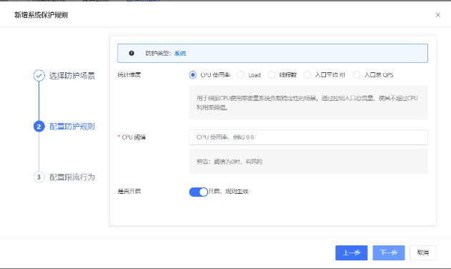Click the 系统 protection type link
The height and width of the screenshot is (269, 451).
tap(180, 53)
